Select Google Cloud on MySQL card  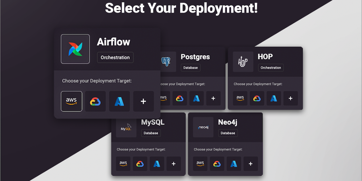click(140, 164)
